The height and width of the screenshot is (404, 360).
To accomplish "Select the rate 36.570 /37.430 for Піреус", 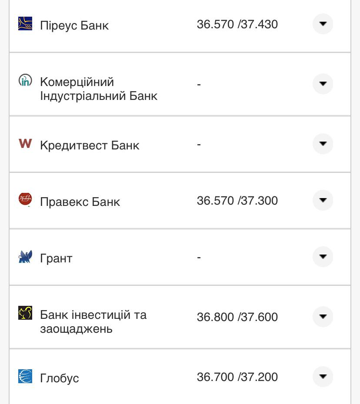I will click(x=237, y=24).
